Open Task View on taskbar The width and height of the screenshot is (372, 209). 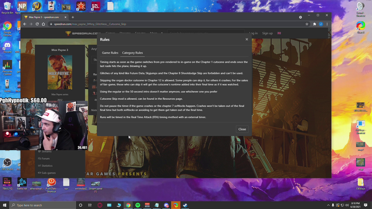coord(90,205)
